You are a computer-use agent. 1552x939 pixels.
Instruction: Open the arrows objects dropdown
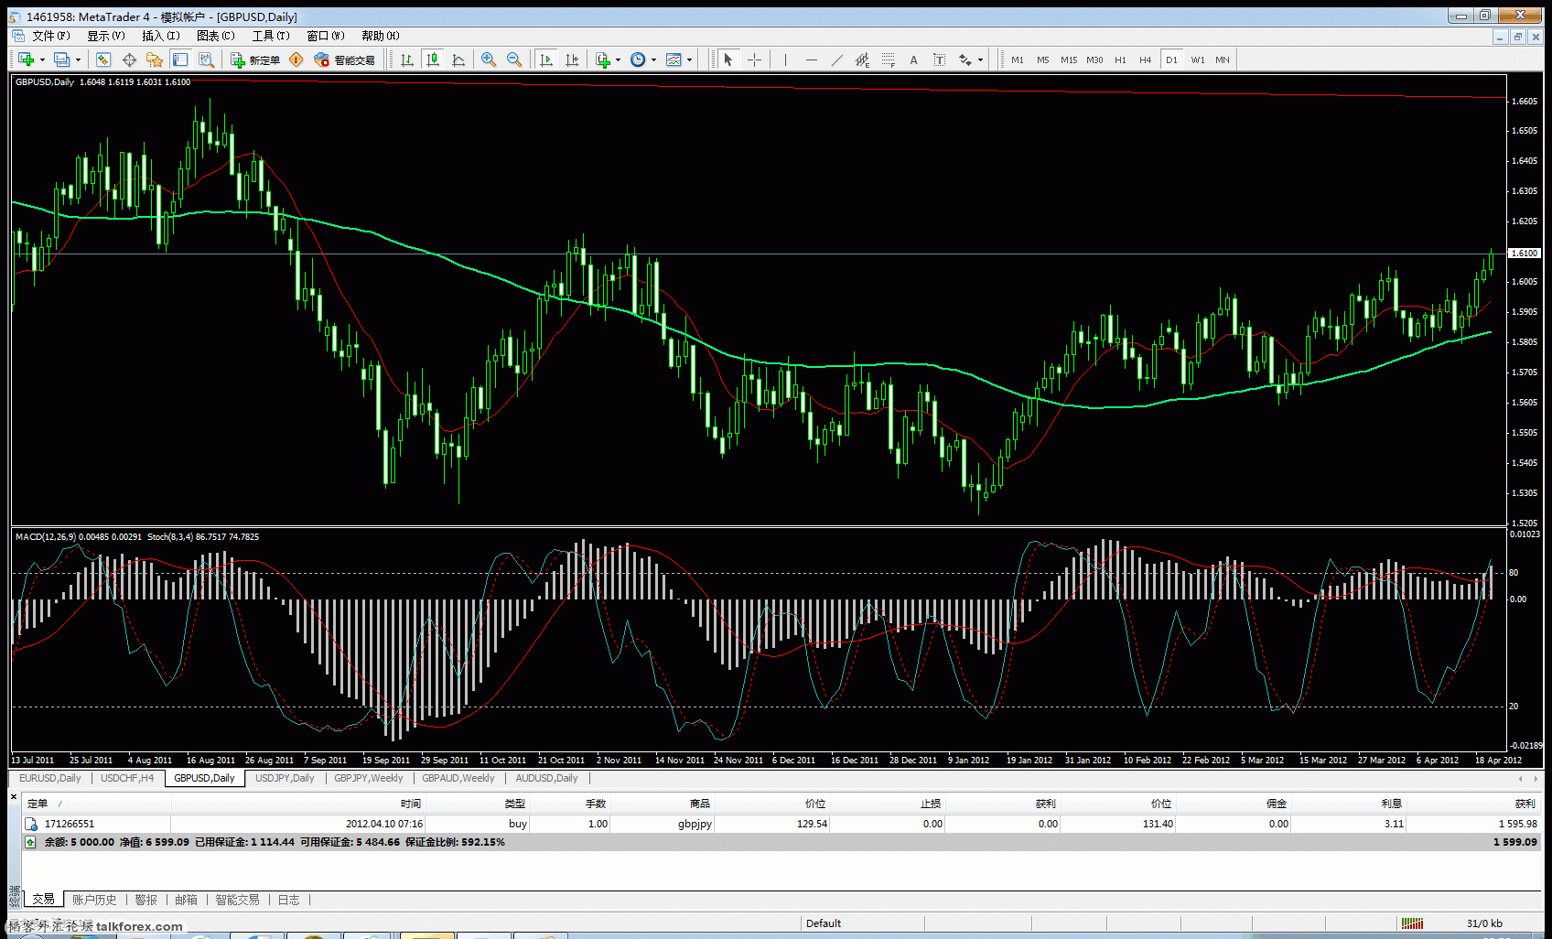click(x=981, y=59)
